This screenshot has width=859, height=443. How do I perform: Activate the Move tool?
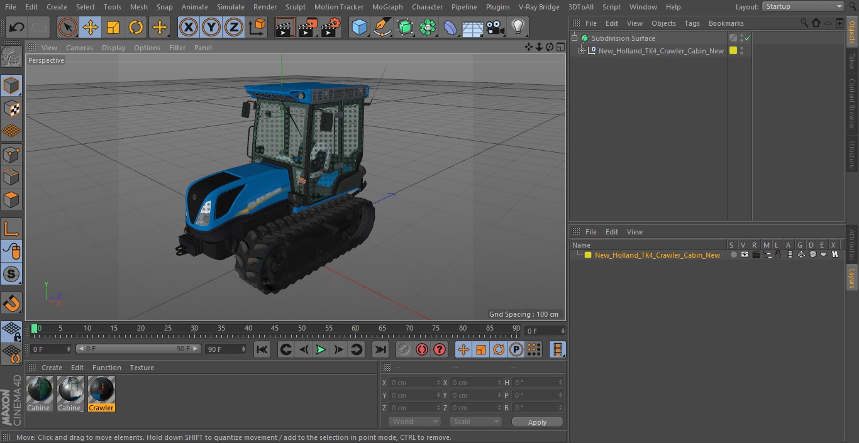tap(91, 27)
